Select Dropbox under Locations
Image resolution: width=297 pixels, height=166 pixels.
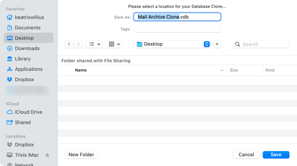coord(29,145)
